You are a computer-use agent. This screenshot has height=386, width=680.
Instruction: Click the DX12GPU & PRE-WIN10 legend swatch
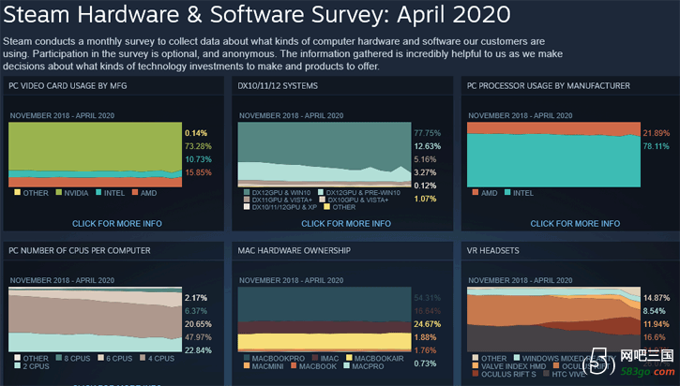(x=321, y=192)
